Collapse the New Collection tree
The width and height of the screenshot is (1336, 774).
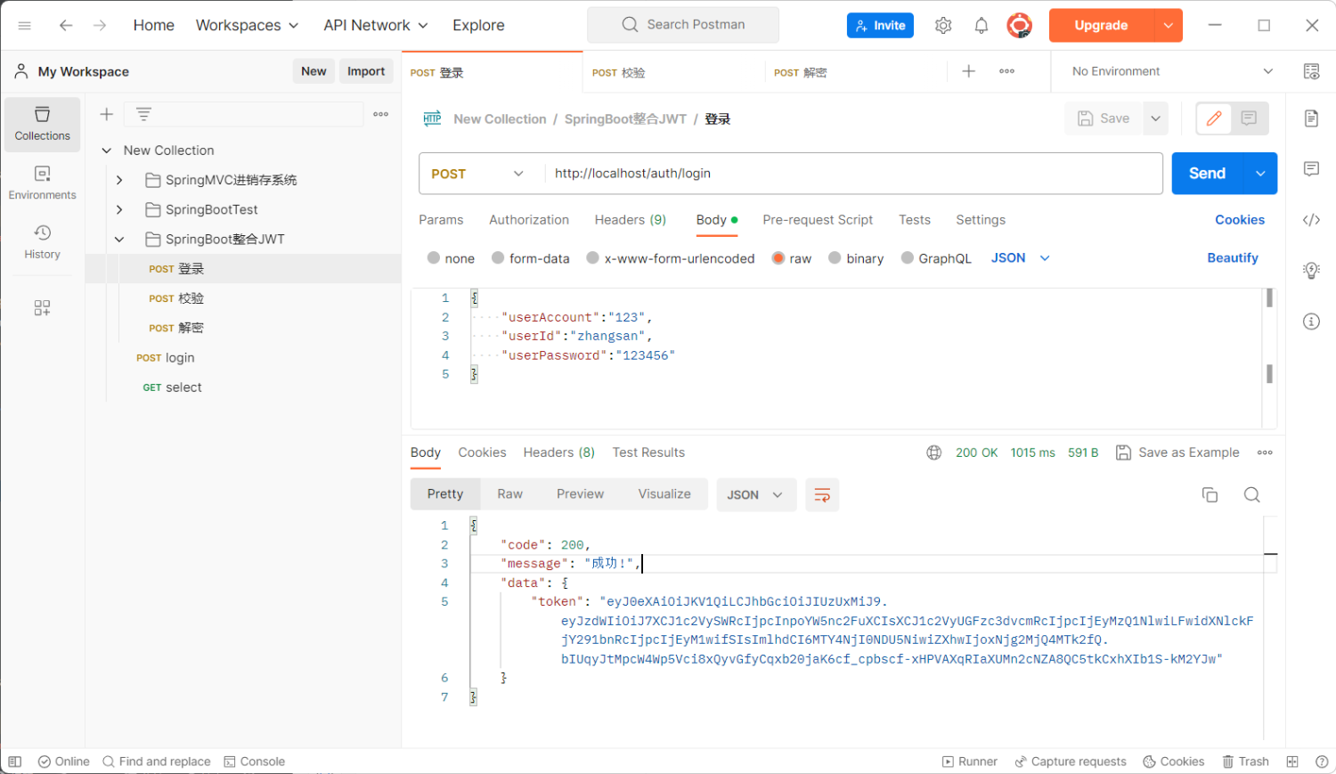pyautogui.click(x=107, y=151)
